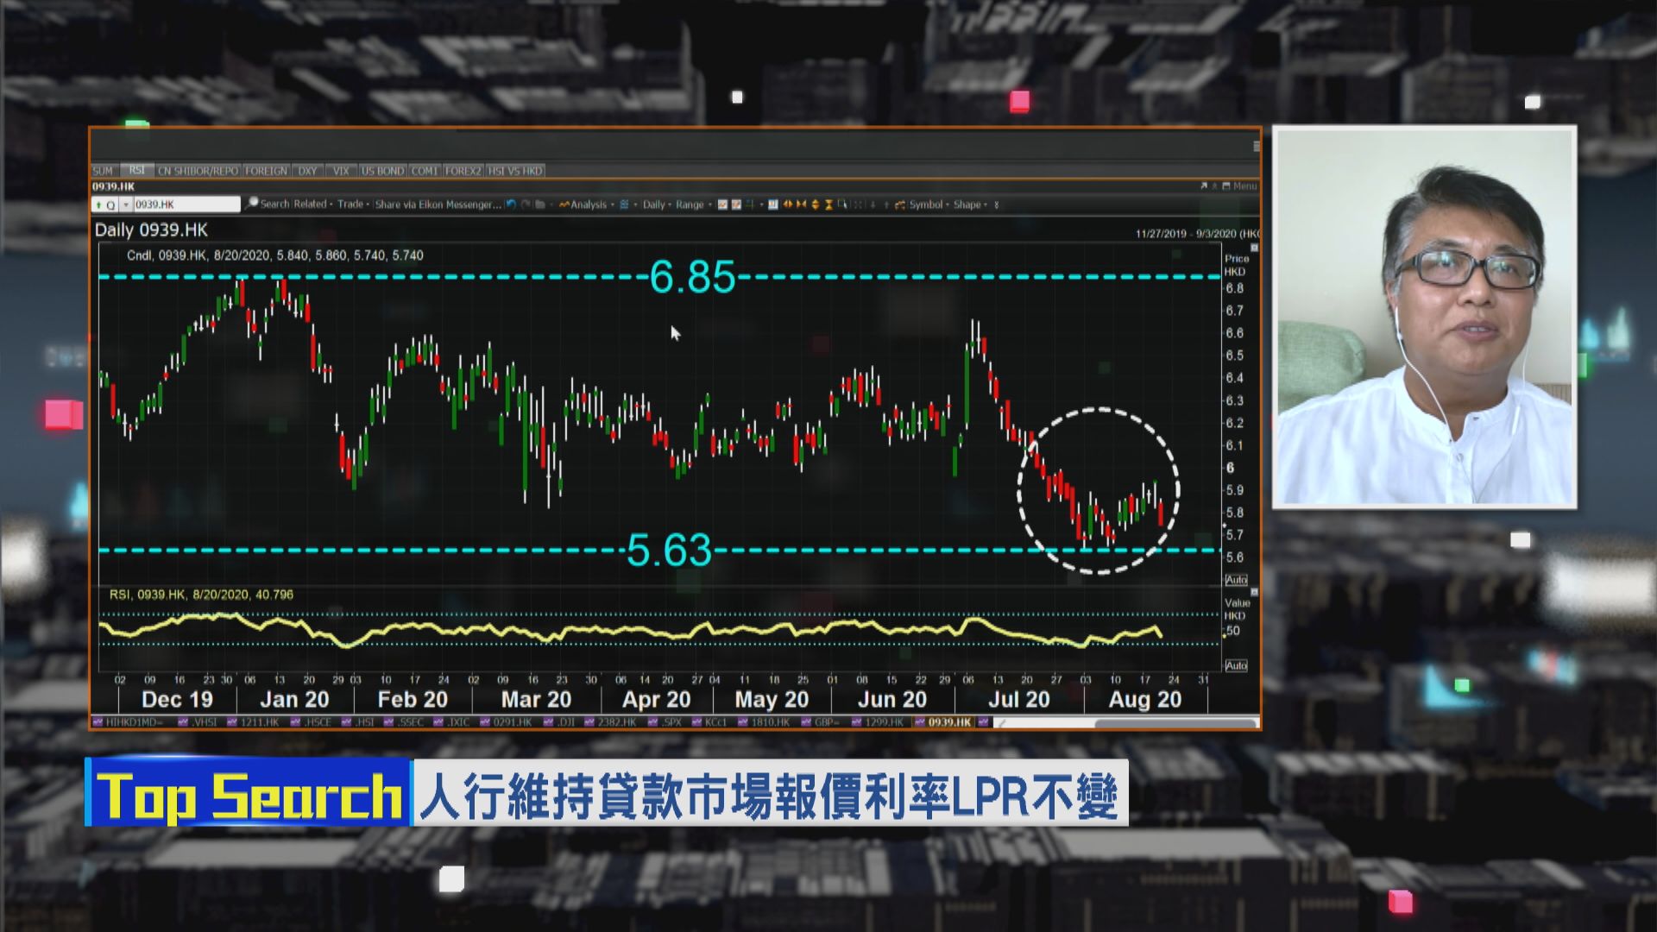Open the Daily interval dropdown

coord(656,205)
